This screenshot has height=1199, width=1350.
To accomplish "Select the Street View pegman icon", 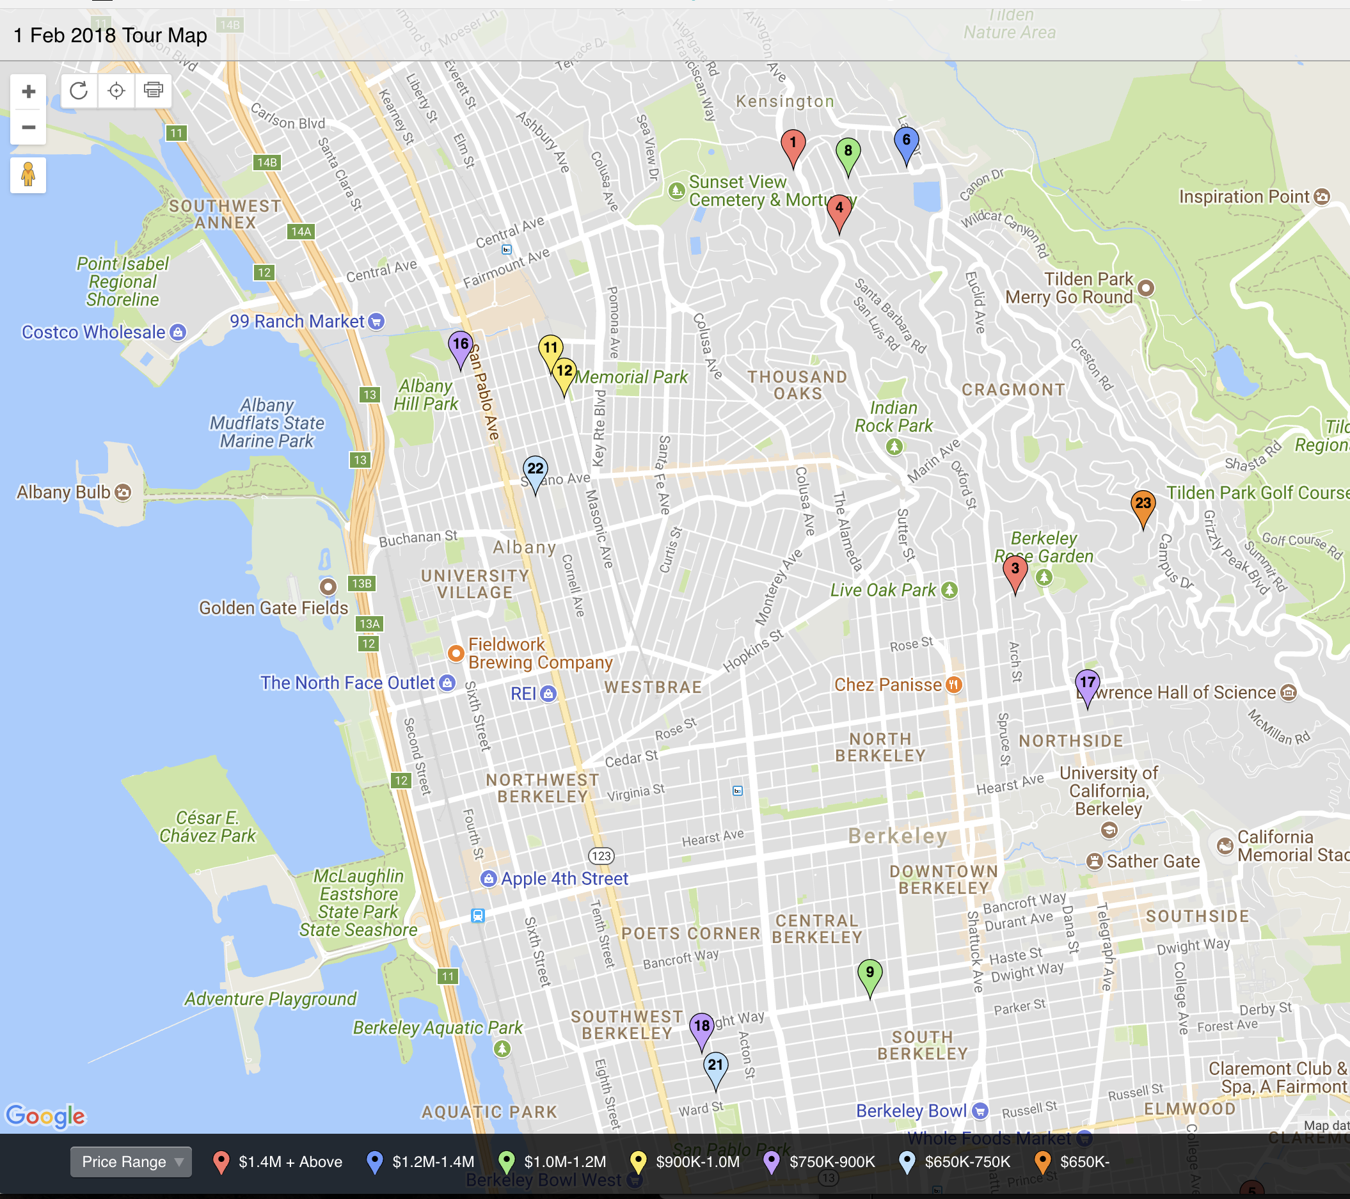I will pyautogui.click(x=28, y=175).
